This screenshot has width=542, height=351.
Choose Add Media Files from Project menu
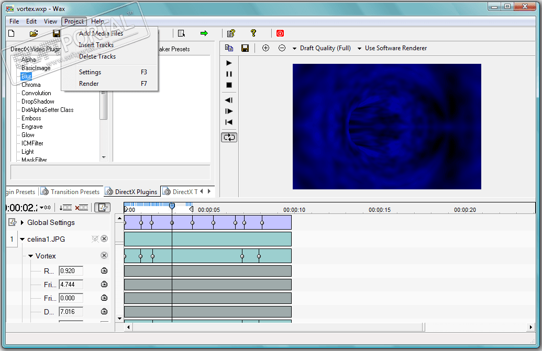click(101, 33)
